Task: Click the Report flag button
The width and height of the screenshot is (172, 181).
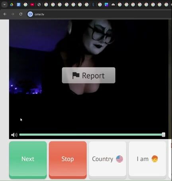Action: [88, 75]
